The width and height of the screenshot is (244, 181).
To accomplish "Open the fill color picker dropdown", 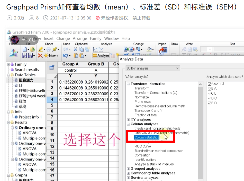I will click(x=153, y=49).
